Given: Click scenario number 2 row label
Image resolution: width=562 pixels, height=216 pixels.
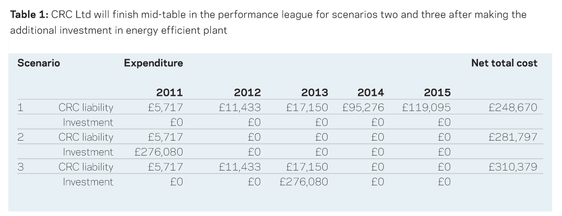Looking at the screenshot, I should [x=20, y=137].
